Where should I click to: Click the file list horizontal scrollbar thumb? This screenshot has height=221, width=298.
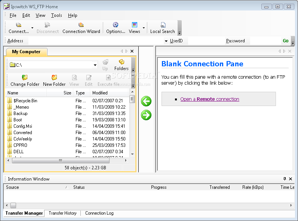61,160
